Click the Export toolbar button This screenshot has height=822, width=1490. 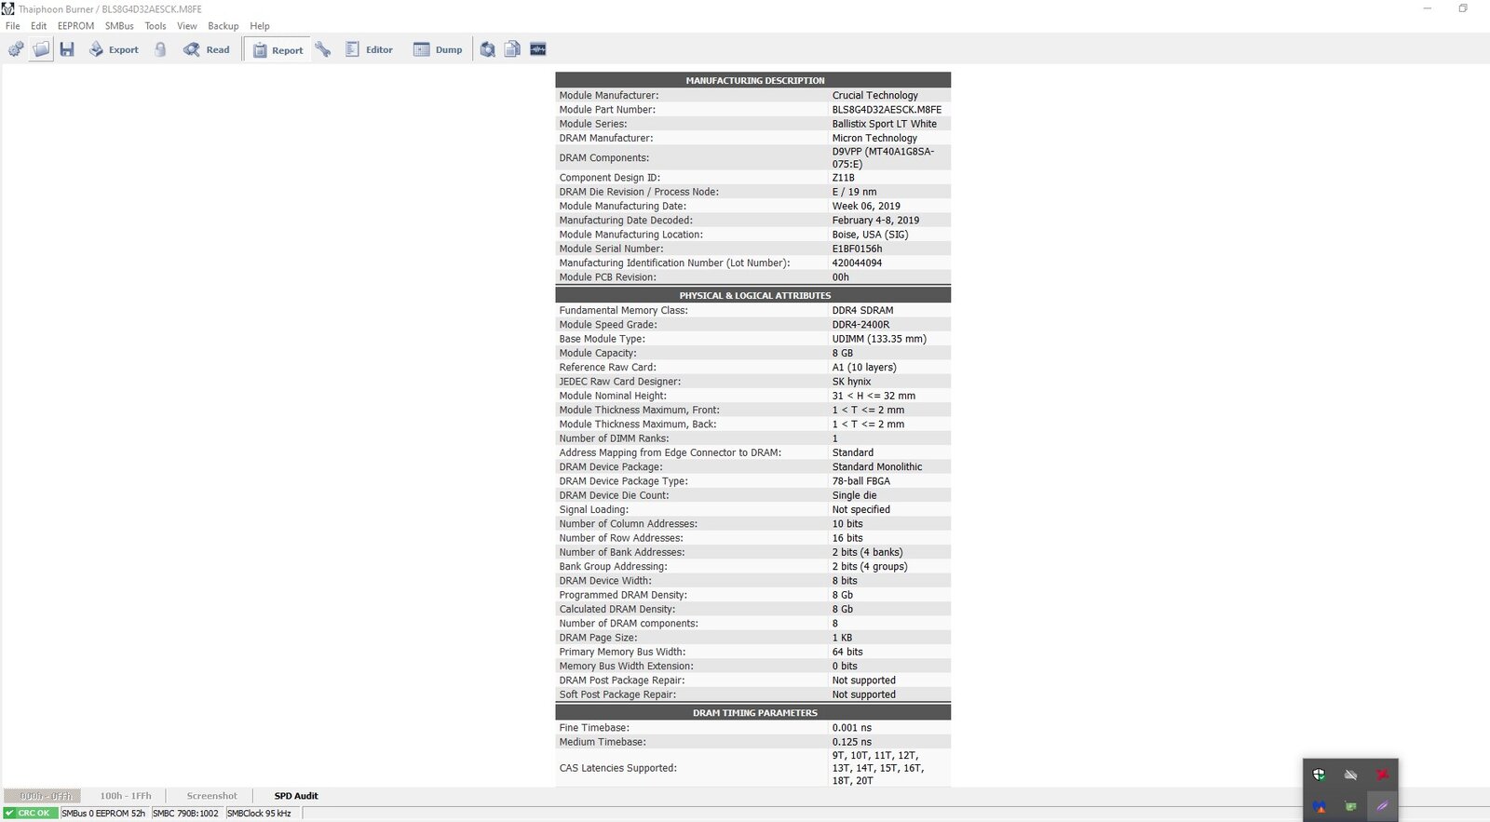tap(114, 49)
